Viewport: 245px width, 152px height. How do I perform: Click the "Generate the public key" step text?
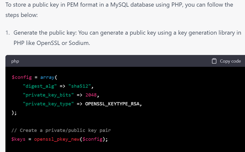45,33
